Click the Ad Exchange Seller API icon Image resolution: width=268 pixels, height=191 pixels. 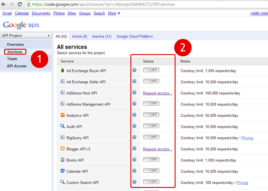pyautogui.click(x=63, y=81)
